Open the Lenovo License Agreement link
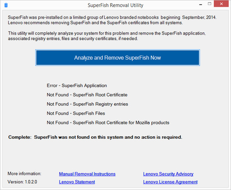 pos(170,182)
